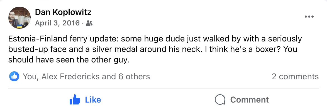Open the Dan Koplowitz name link
327x110 pixels.
[x=63, y=12]
